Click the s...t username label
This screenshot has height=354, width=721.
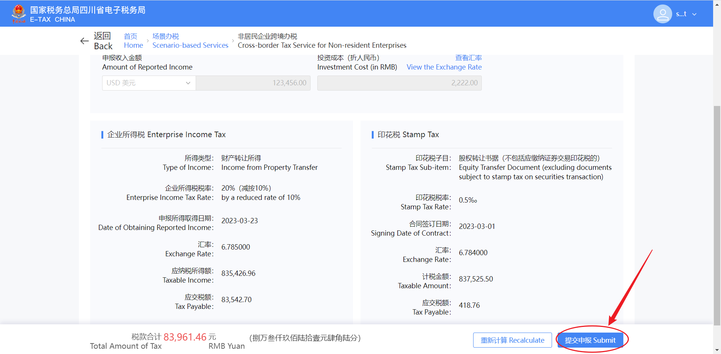point(681,14)
